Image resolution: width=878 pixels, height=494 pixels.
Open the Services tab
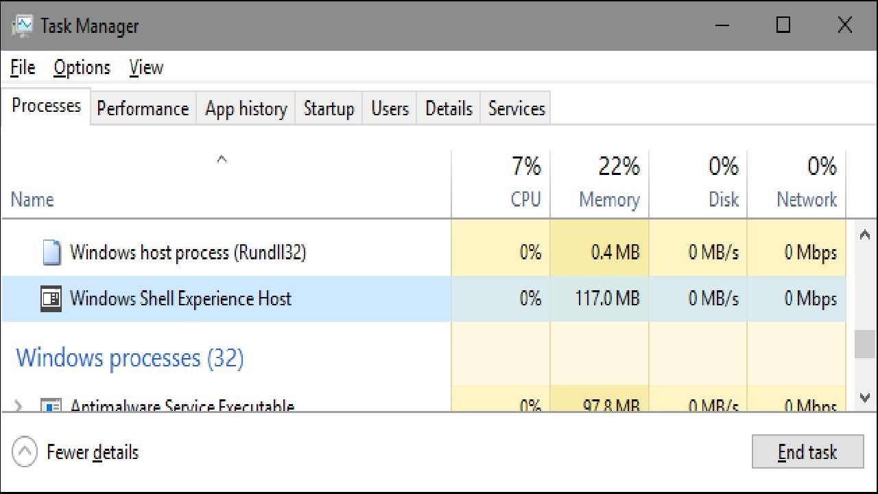point(516,108)
